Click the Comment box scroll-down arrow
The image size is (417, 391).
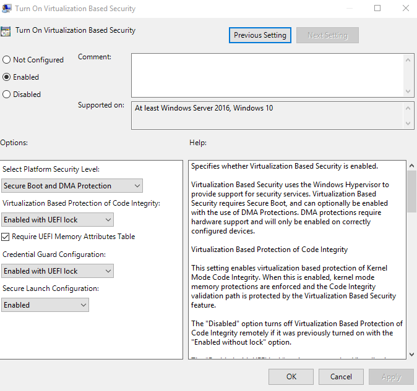pos(408,91)
